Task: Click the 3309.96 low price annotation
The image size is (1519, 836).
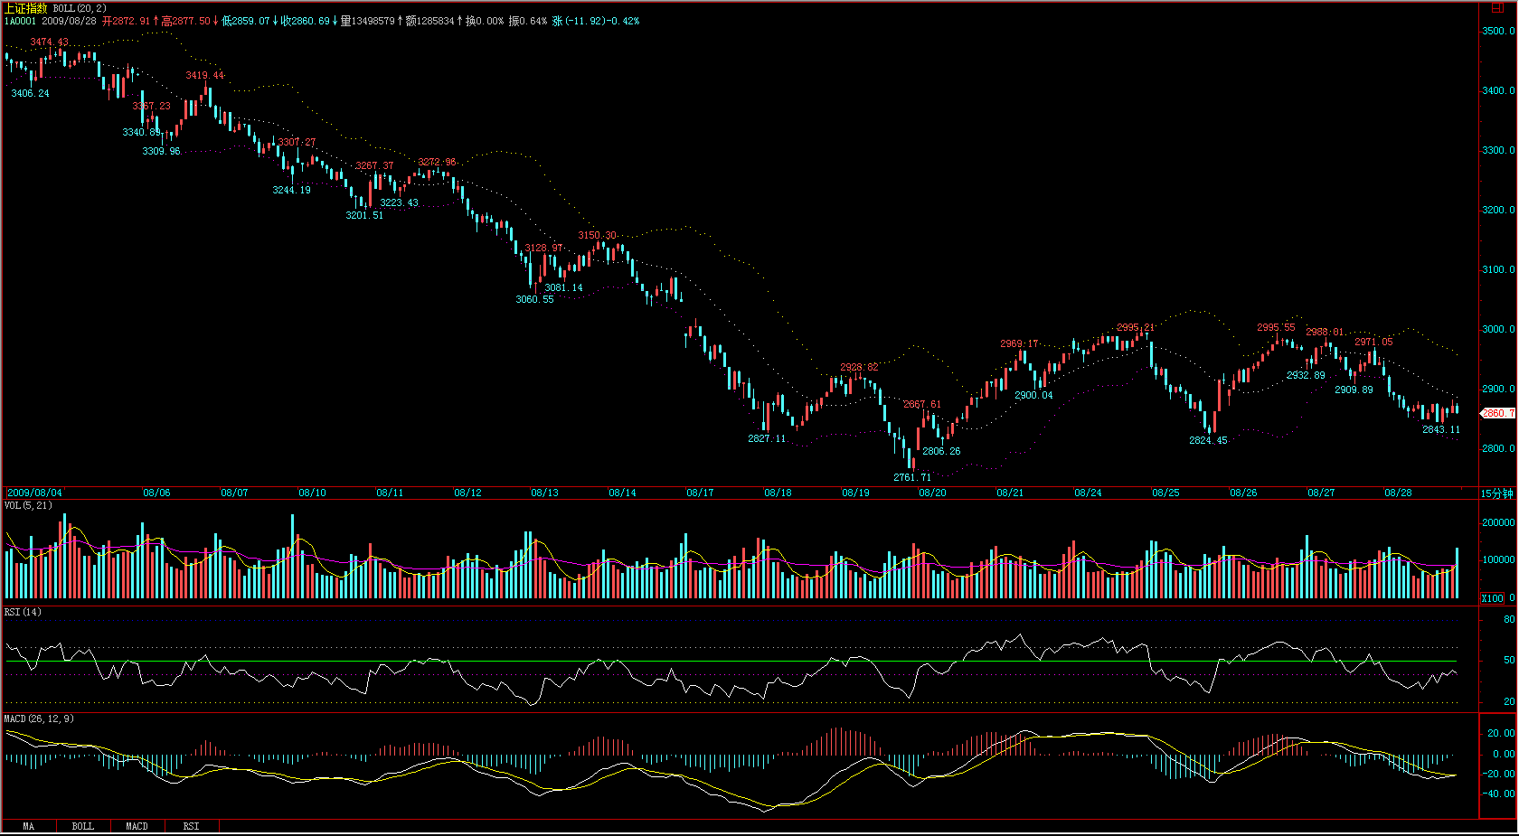Action: tap(161, 151)
